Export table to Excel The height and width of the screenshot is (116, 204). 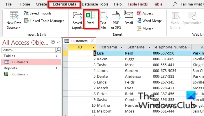coord(90,18)
